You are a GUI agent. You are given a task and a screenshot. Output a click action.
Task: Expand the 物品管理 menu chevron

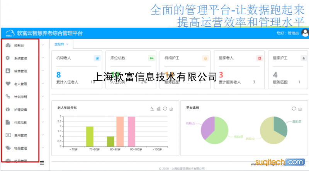[x=43, y=148]
